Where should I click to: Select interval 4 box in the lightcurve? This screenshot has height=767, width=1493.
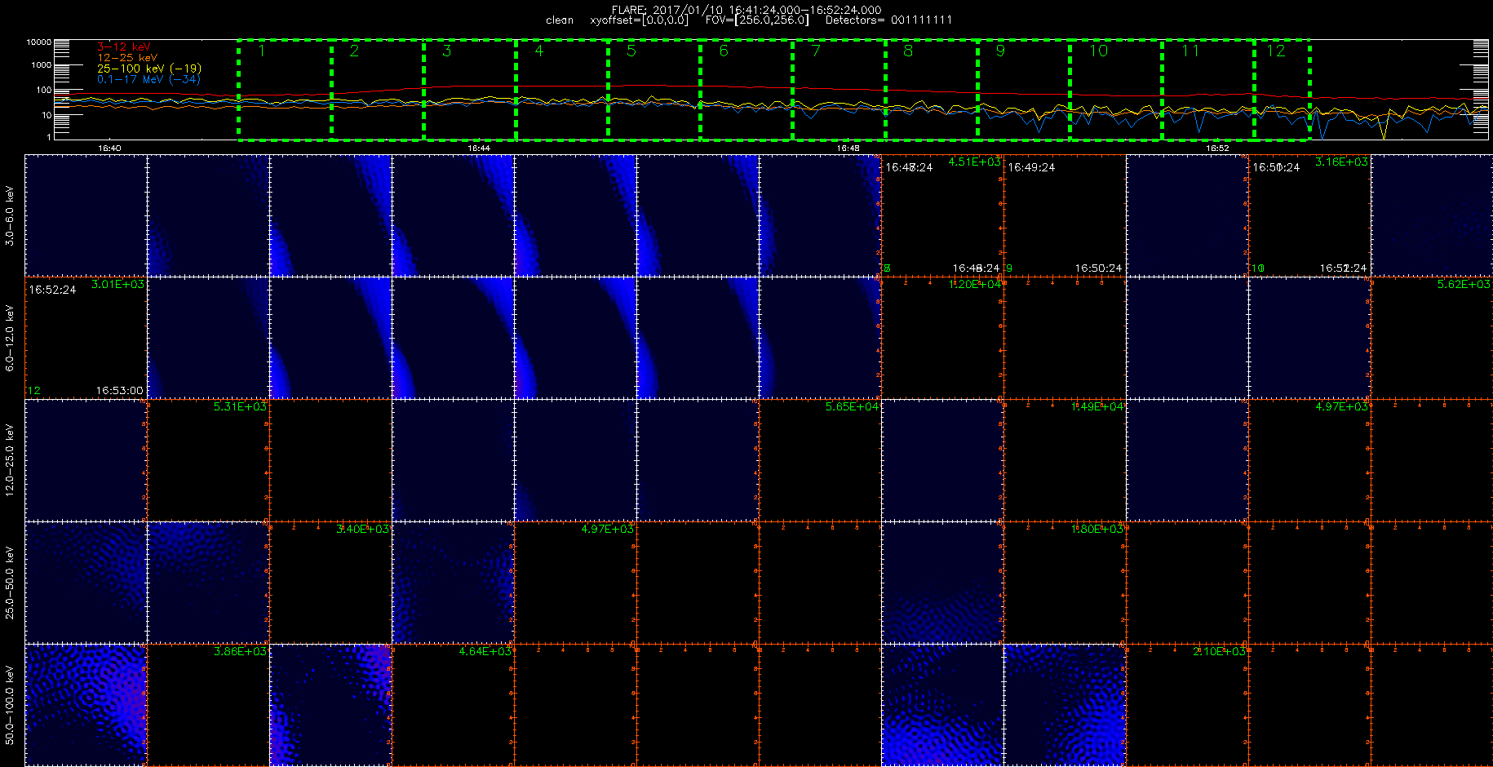(562, 90)
